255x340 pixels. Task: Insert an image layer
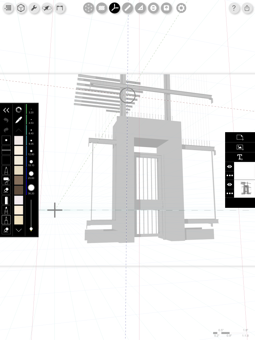pos(240,147)
